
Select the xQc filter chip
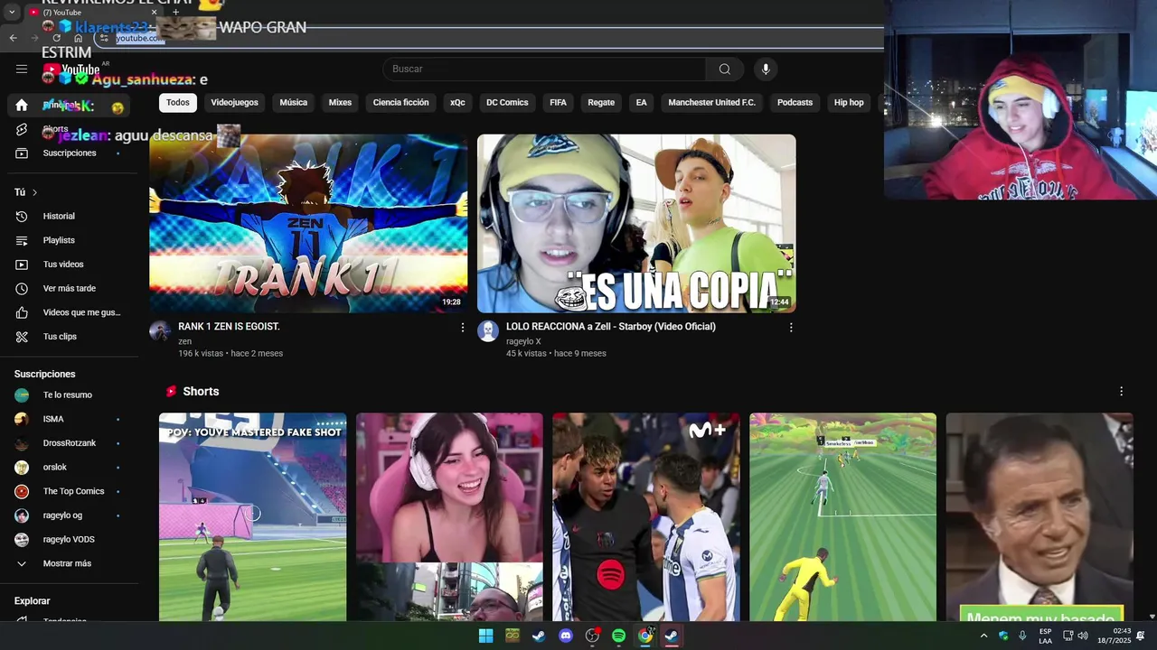click(x=457, y=102)
